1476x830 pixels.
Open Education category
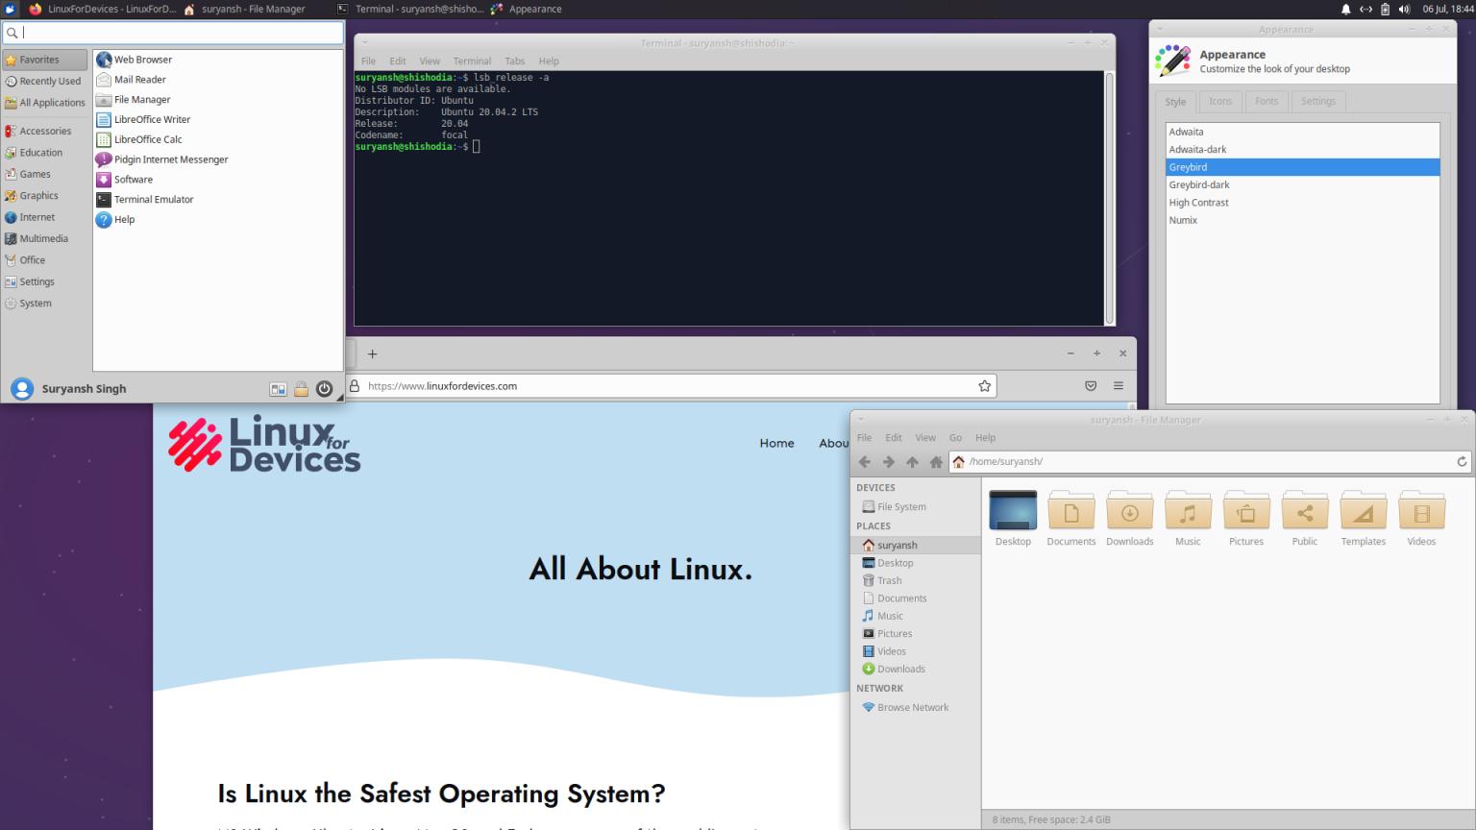(x=45, y=153)
